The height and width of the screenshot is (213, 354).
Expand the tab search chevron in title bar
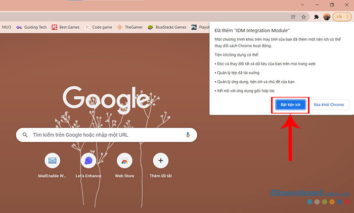click(x=302, y=5)
